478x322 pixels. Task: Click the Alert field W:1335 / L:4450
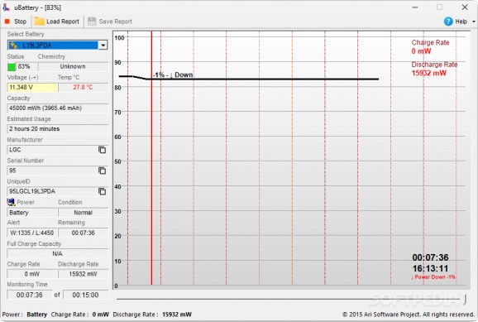click(32, 233)
